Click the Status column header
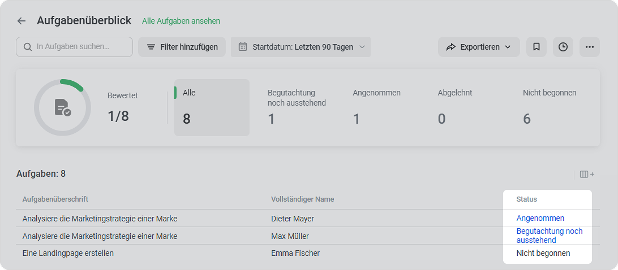The width and height of the screenshot is (618, 270). click(x=526, y=199)
